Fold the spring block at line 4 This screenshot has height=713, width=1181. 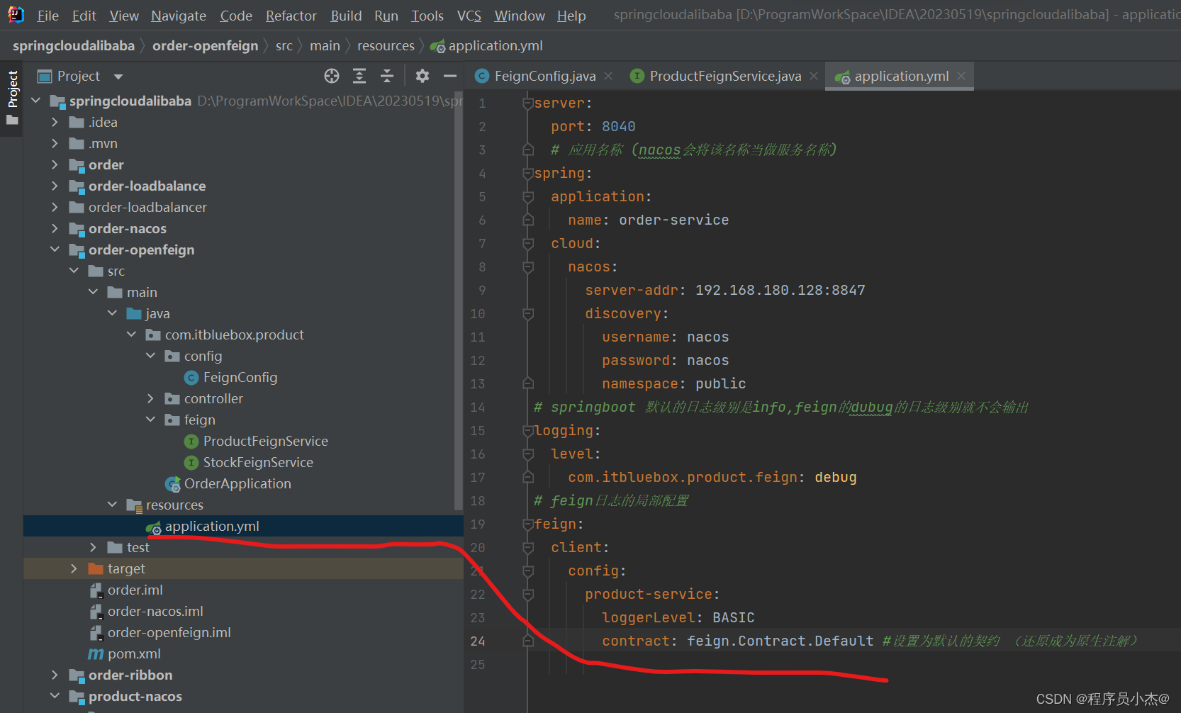(x=527, y=173)
